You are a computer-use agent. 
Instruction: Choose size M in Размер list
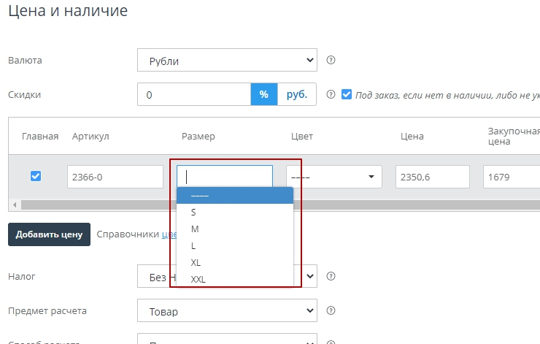pos(195,229)
